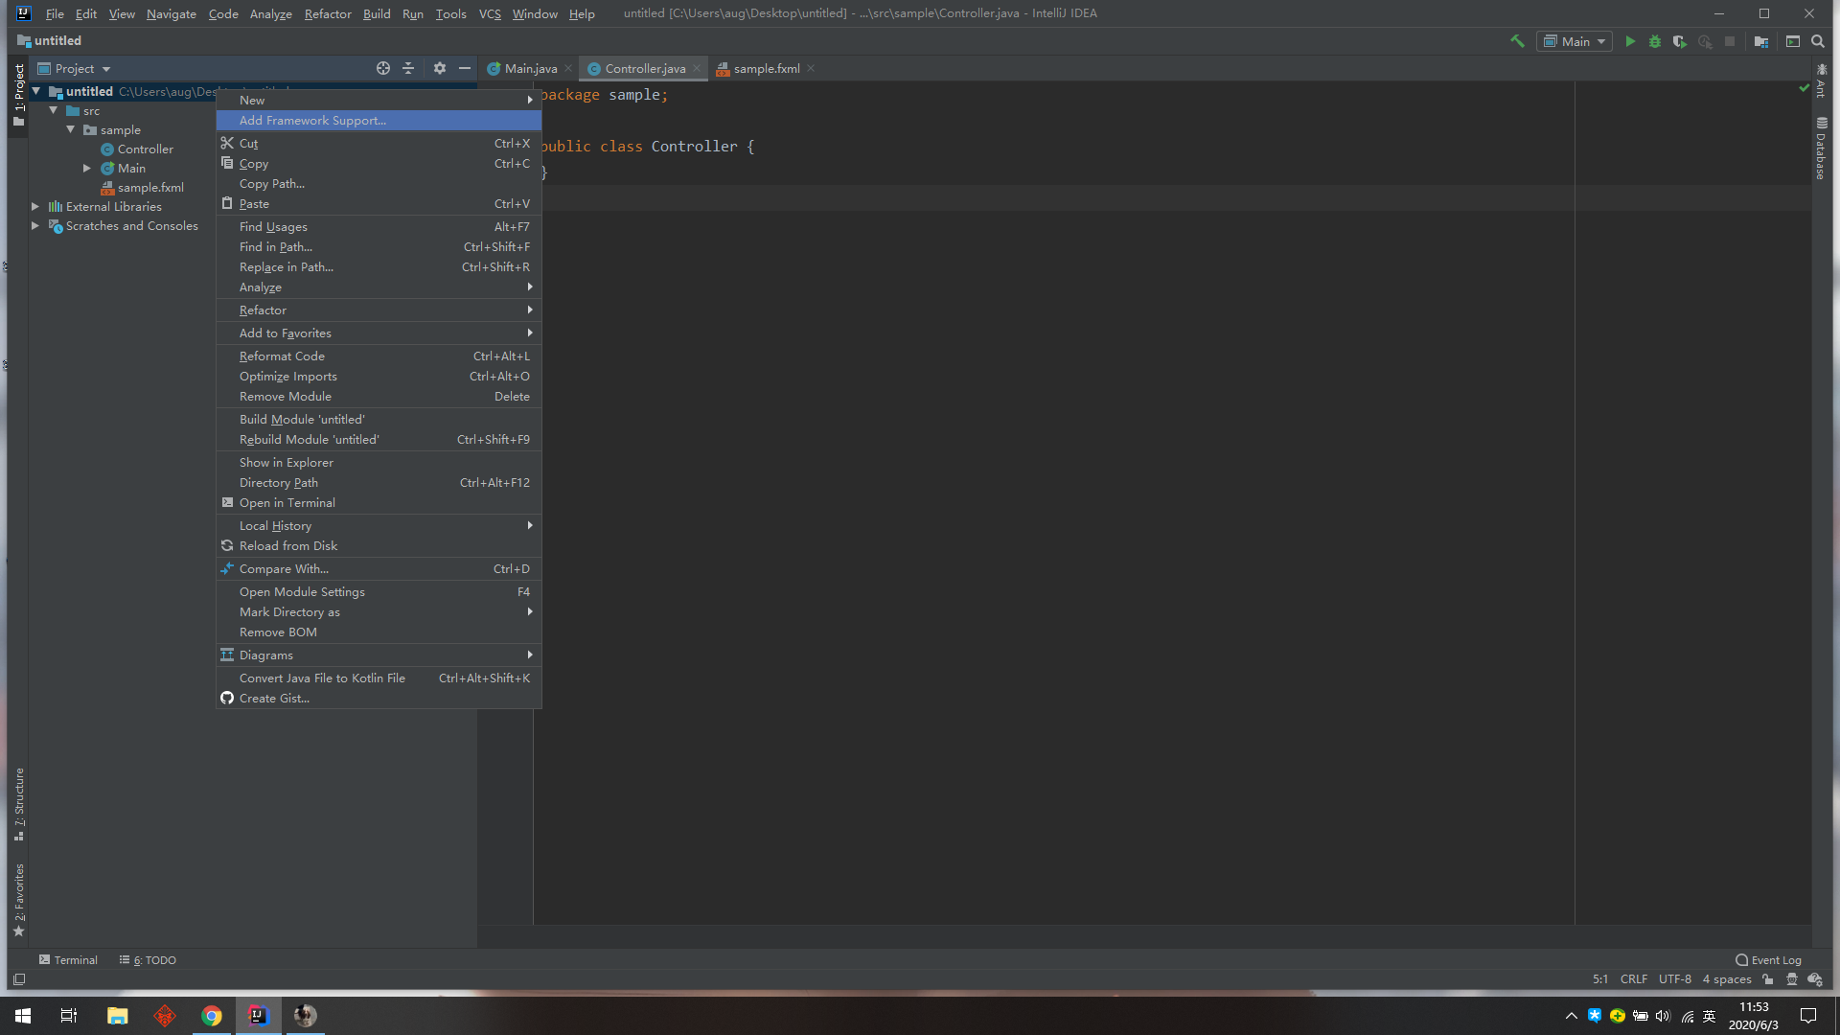Select Add Framework Support in the context menu
The height and width of the screenshot is (1035, 1840).
pos(312,120)
